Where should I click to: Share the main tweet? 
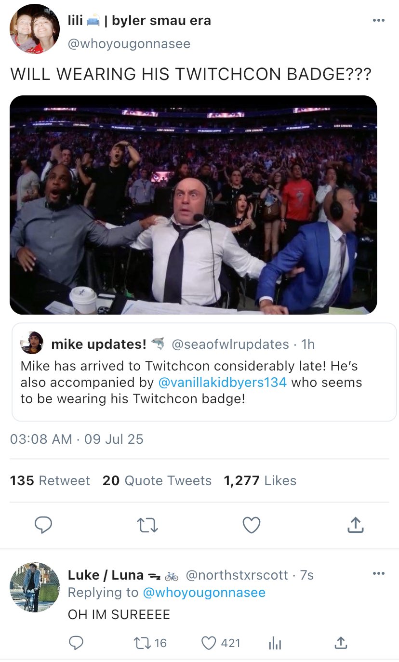355,525
